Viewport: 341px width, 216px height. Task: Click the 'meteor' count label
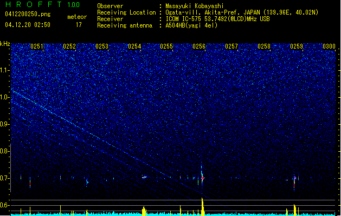click(x=77, y=17)
